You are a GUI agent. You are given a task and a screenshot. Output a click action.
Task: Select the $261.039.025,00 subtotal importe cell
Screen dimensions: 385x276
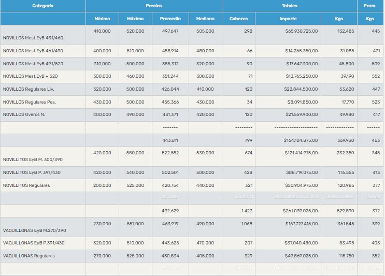tap(301, 211)
